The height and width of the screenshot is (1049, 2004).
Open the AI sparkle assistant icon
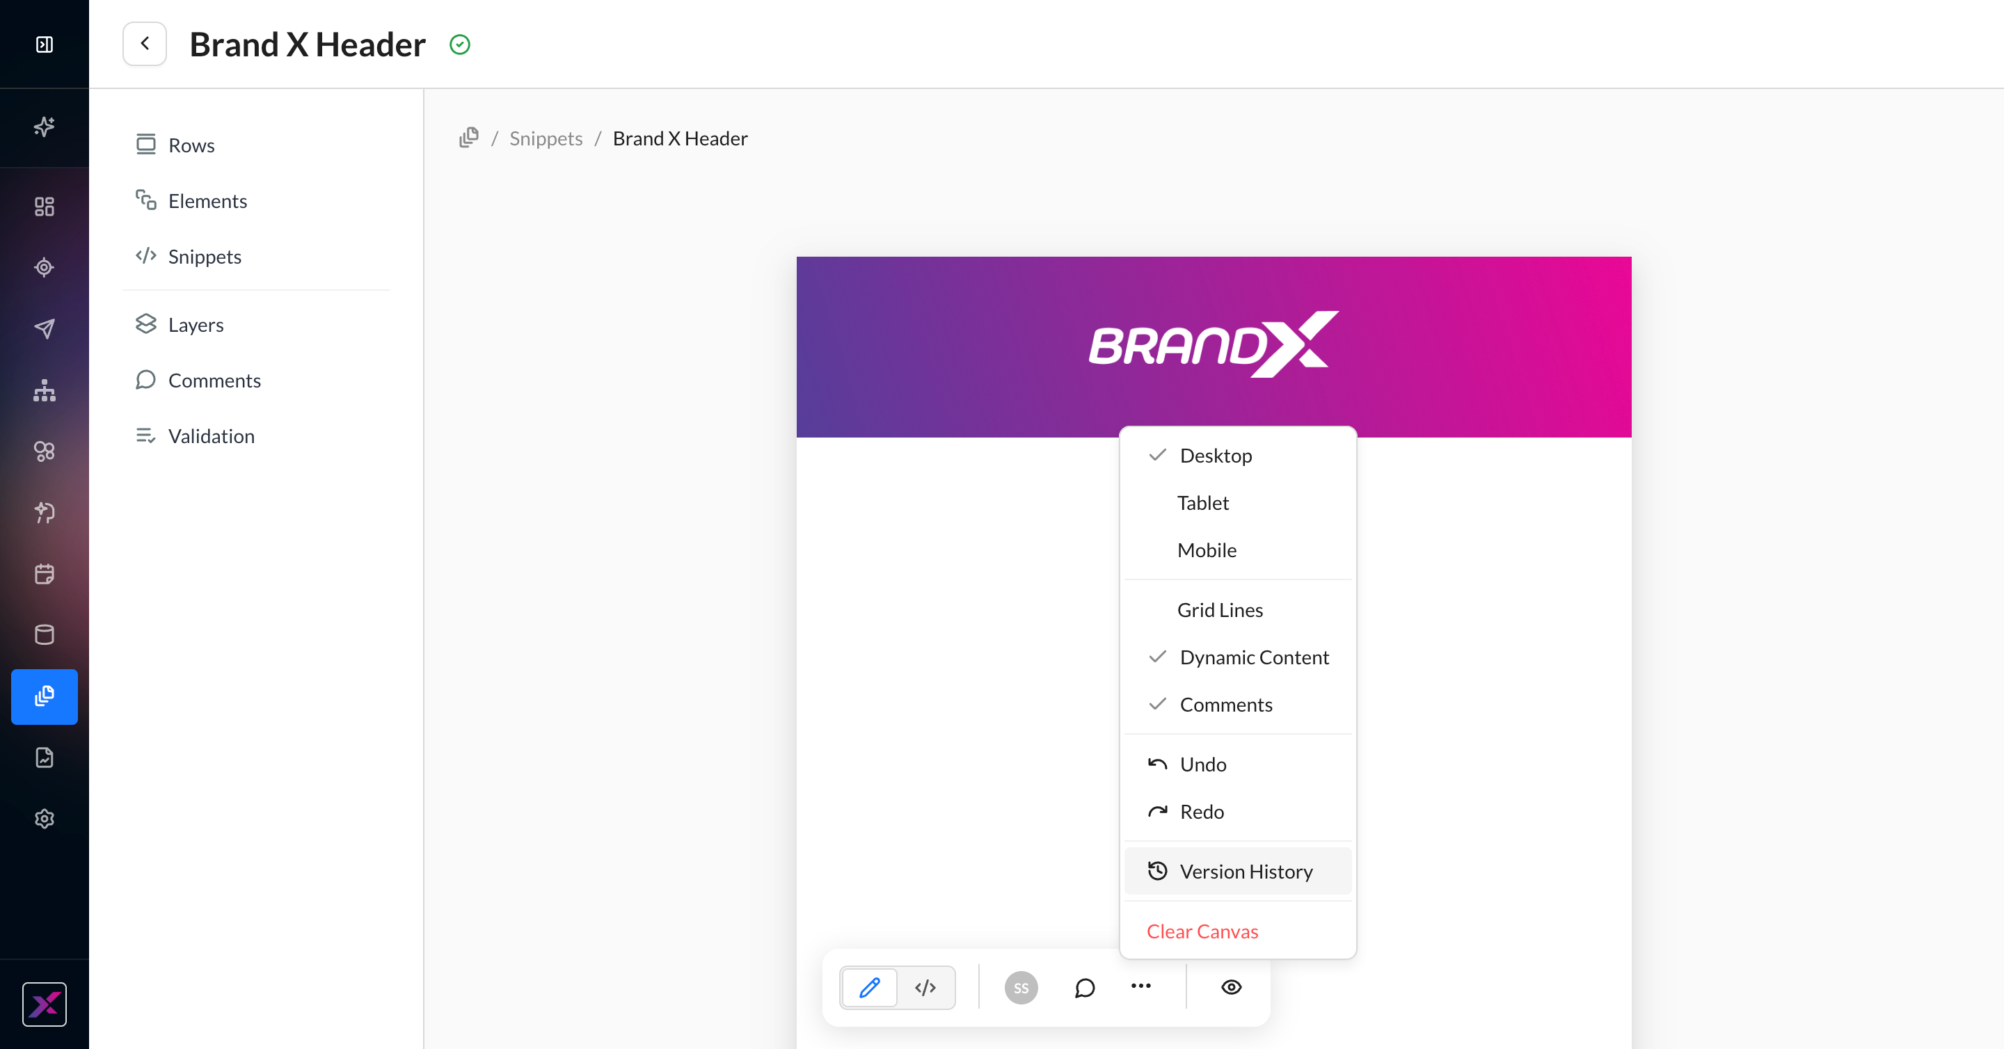pyautogui.click(x=45, y=126)
